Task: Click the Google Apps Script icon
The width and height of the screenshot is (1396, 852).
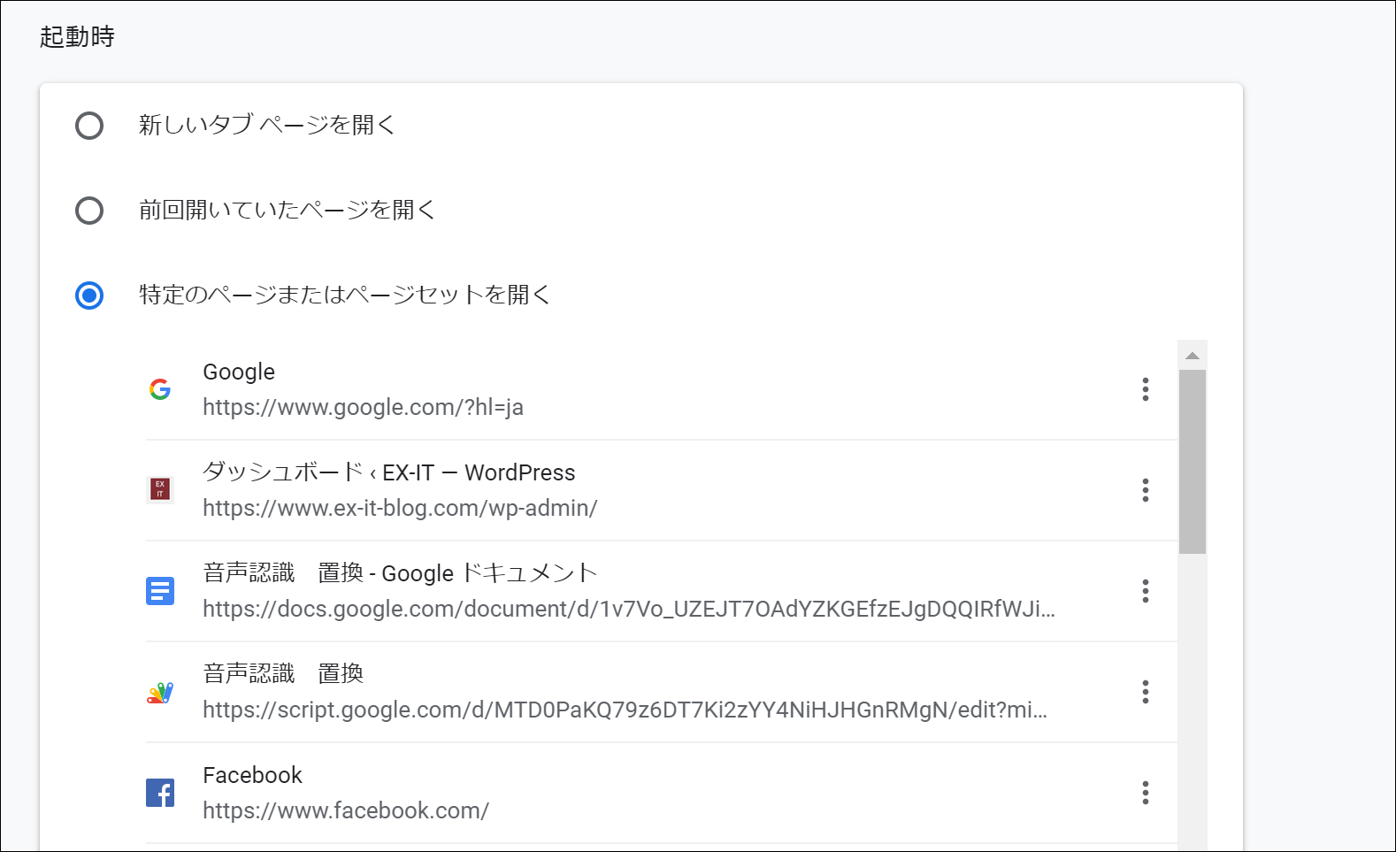Action: click(x=160, y=692)
